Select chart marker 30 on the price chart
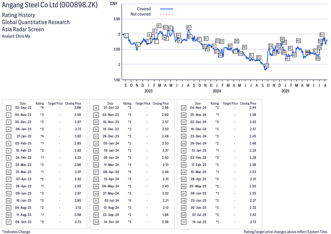Image resolution: width=331 pixels, height=234 pixels. click(244, 47)
